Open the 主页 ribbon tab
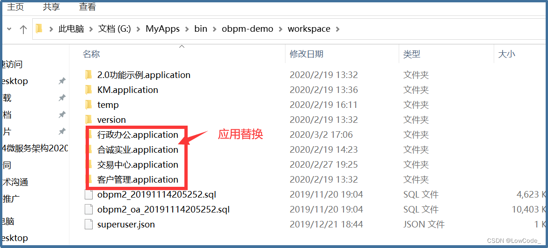Image resolution: width=548 pixels, height=248 pixels. (x=15, y=6)
